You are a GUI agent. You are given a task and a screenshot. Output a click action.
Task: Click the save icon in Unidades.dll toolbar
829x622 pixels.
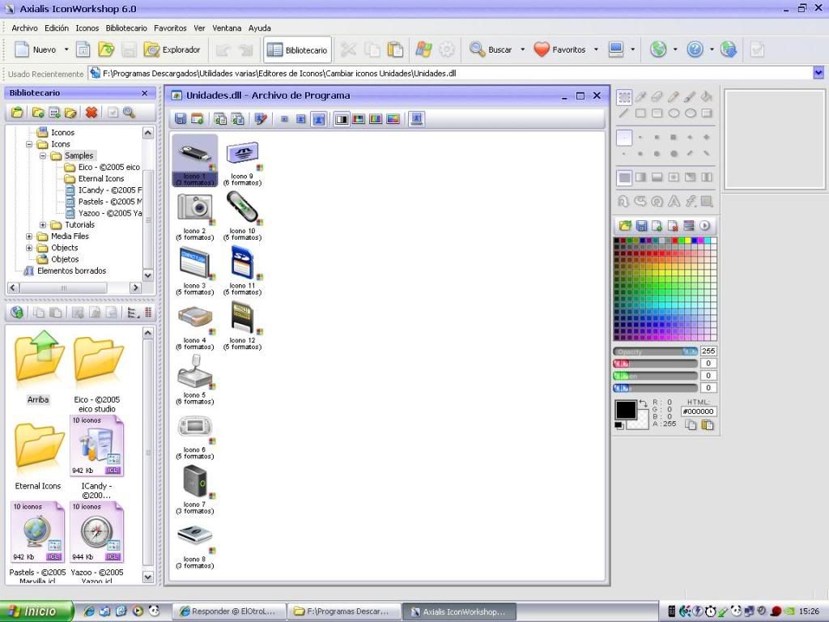coord(181,119)
